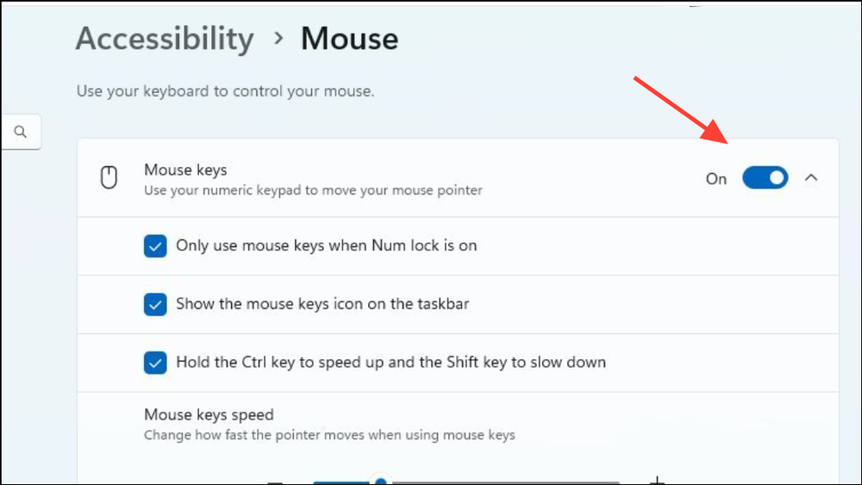Turn off the Mouse keys toggle
The height and width of the screenshot is (485, 862).
tap(765, 178)
